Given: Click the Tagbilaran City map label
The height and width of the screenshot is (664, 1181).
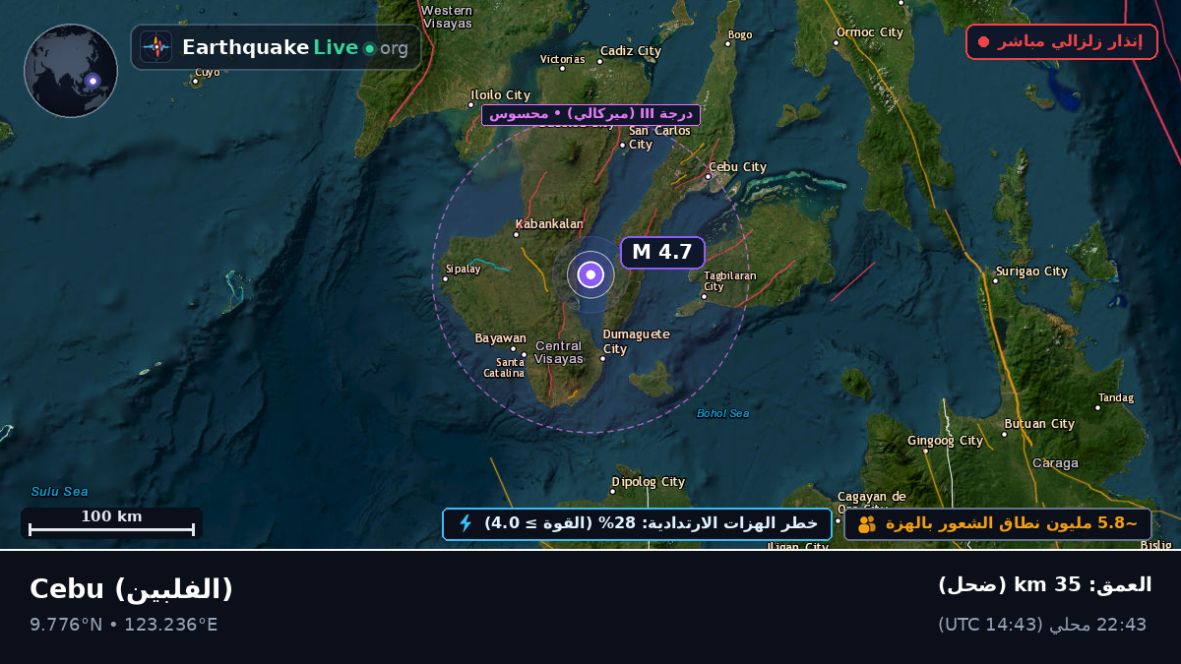Looking at the screenshot, I should pos(729,281).
